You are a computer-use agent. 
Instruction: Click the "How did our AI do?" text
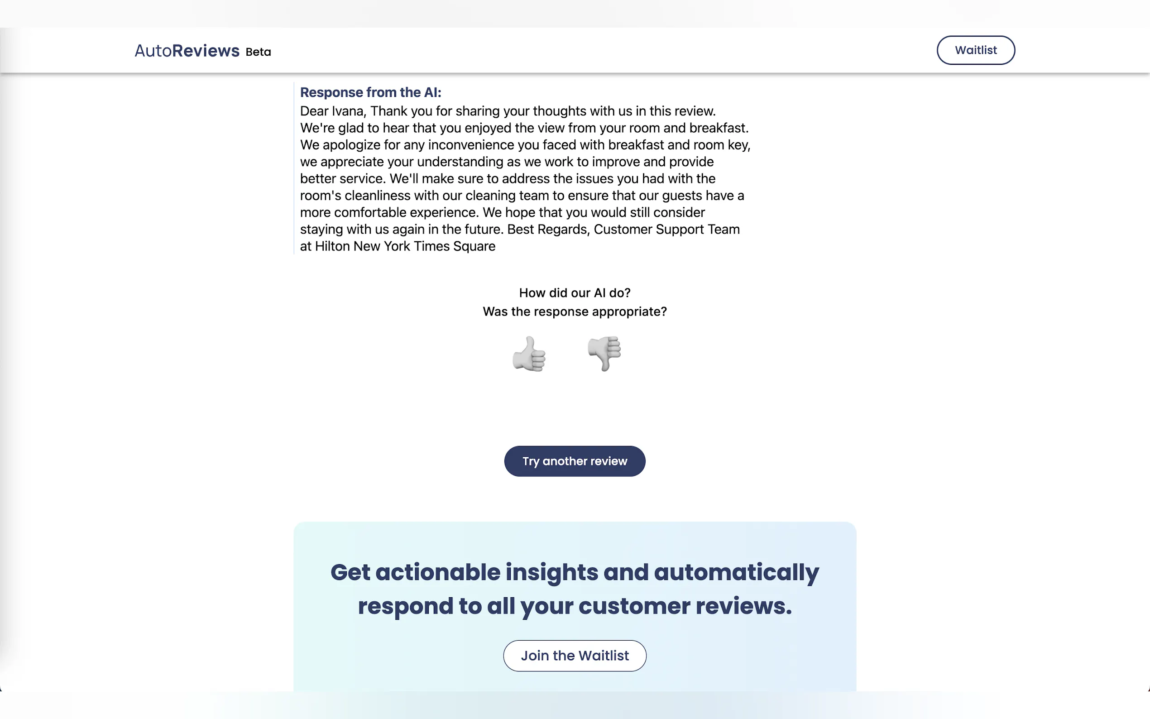(575, 293)
